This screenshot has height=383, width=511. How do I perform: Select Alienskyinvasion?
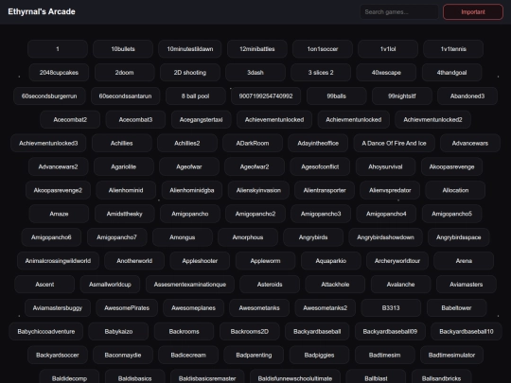[258, 190]
